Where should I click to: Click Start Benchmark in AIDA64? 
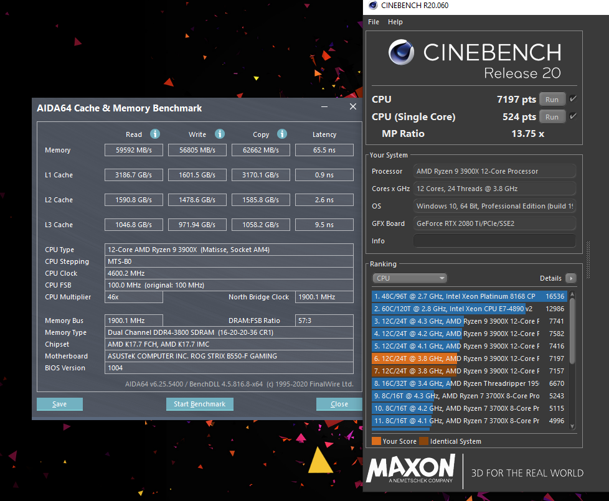(x=200, y=404)
